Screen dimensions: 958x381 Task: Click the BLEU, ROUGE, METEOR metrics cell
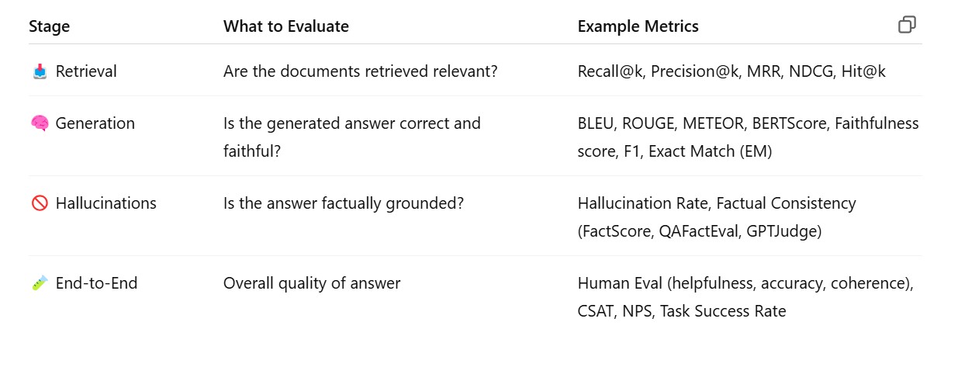pos(748,137)
